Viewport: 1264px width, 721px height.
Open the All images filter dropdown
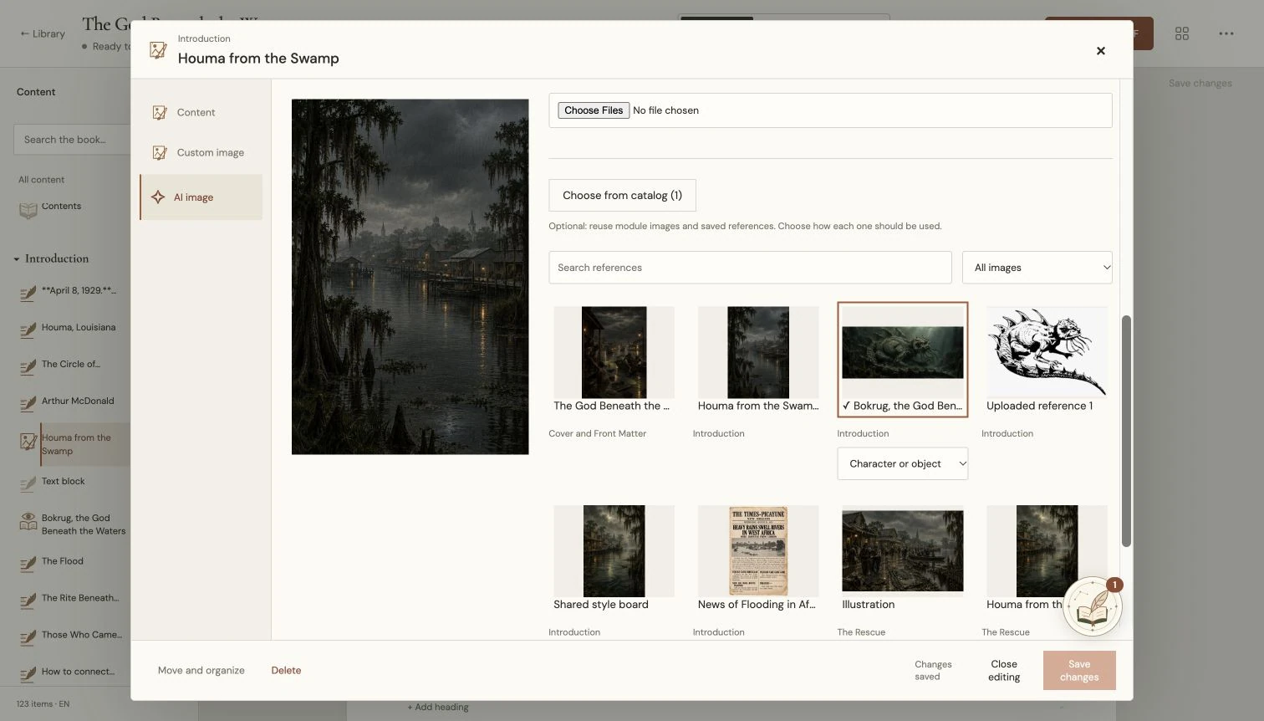coord(1037,268)
